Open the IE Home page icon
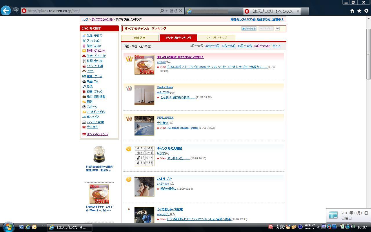The width and height of the screenshot is (371, 232). (352, 11)
